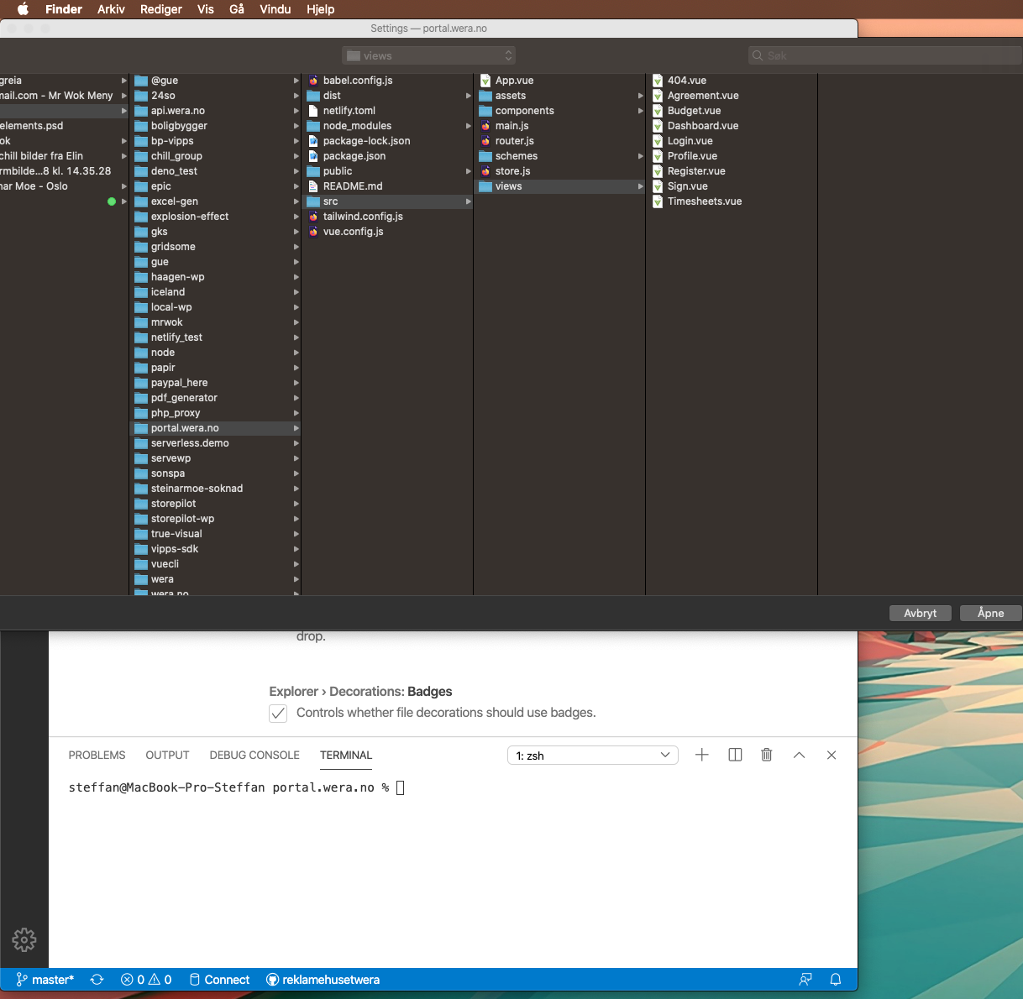Select the portal.wera.no folder

(x=215, y=428)
